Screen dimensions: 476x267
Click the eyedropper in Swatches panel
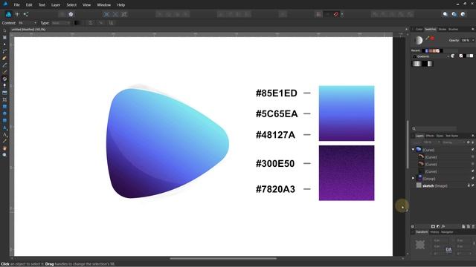[427, 39]
